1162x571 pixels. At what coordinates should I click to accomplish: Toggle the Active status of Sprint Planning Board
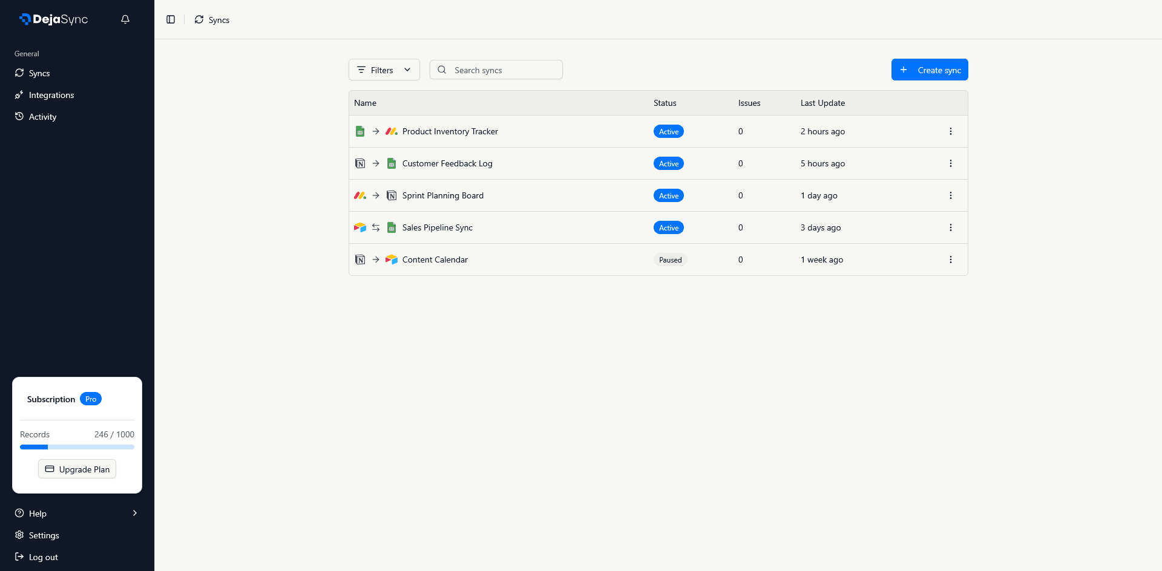669,195
